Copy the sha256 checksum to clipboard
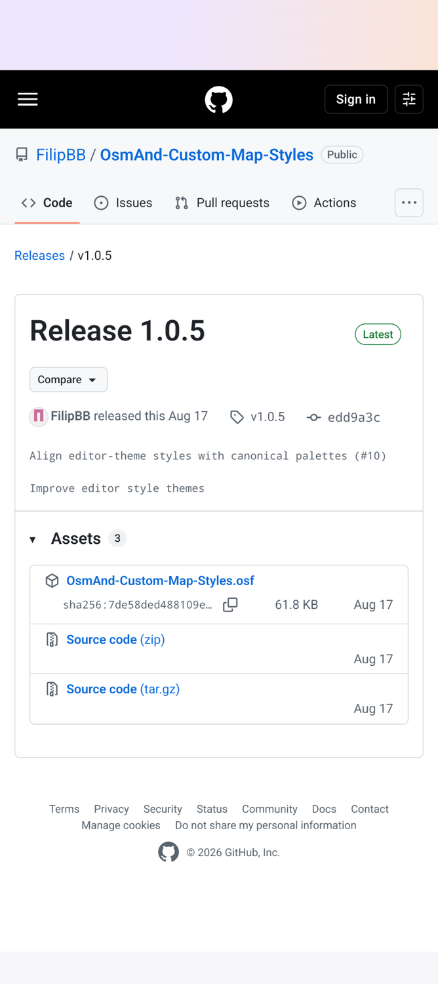 [230, 605]
